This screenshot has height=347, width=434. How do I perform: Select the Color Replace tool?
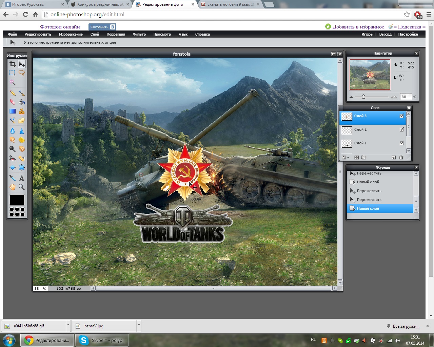pos(13,120)
